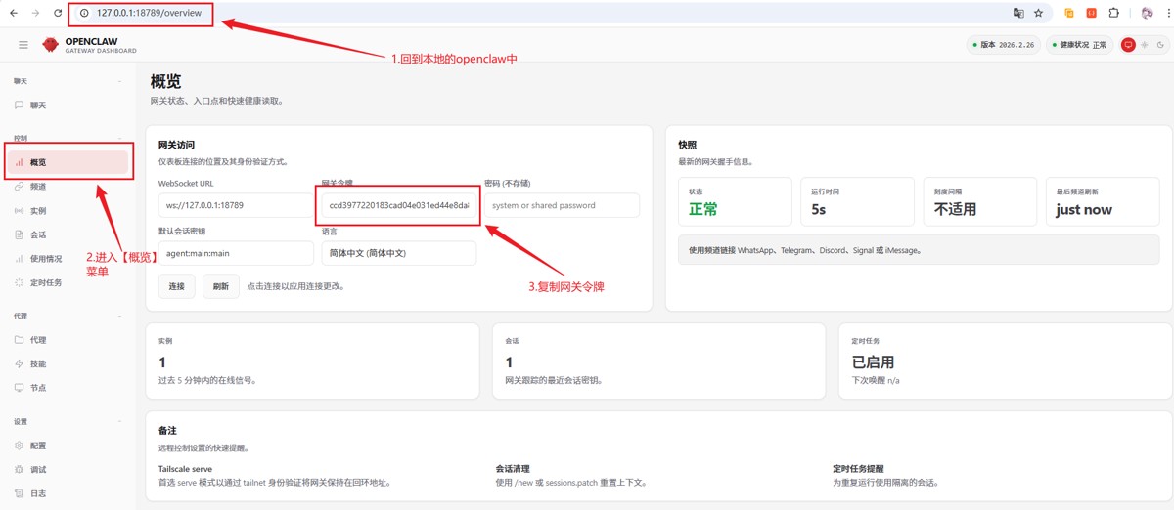The width and height of the screenshot is (1174, 510).
Task: Open the 使用情况 menu item
Action: click(x=68, y=259)
